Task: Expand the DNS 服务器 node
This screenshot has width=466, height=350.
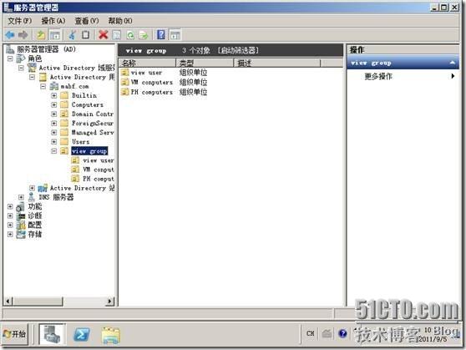Action: click(x=21, y=197)
